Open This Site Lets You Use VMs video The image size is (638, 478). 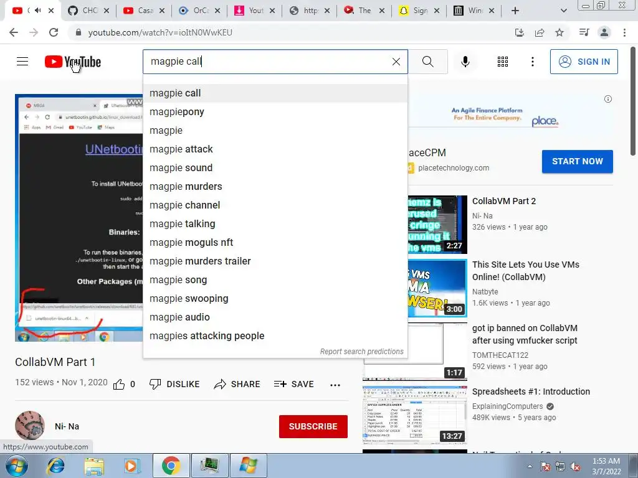tap(526, 271)
